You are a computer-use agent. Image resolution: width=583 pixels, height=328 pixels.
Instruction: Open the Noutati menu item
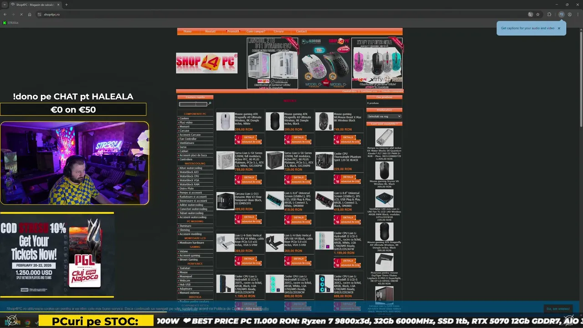210,31
